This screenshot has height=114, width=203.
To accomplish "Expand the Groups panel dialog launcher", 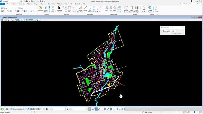I will (x=158, y=14).
